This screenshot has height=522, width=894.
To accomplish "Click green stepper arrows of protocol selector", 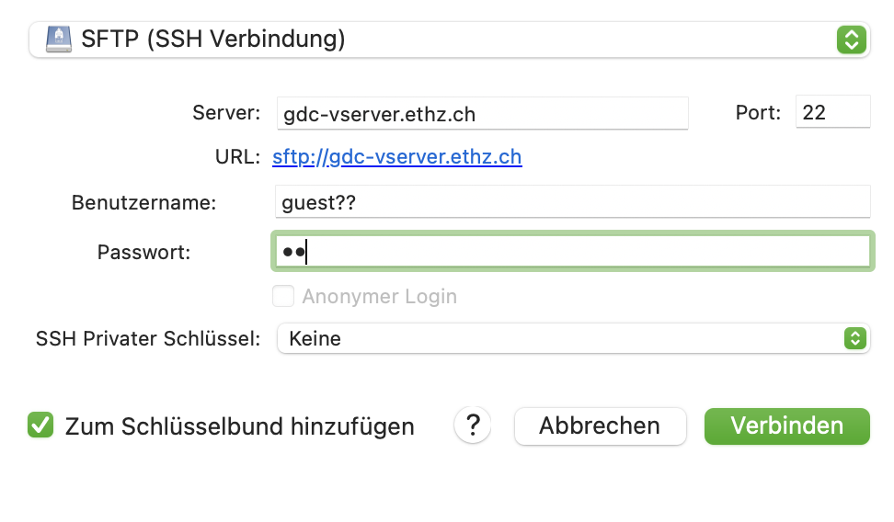I will (852, 40).
